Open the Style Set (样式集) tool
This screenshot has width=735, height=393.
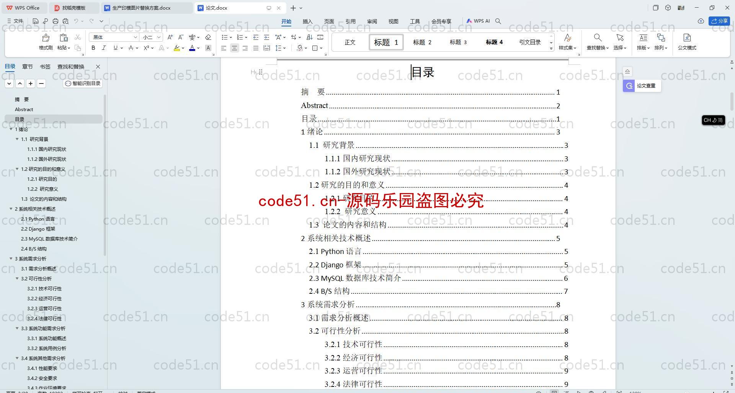[567, 42]
